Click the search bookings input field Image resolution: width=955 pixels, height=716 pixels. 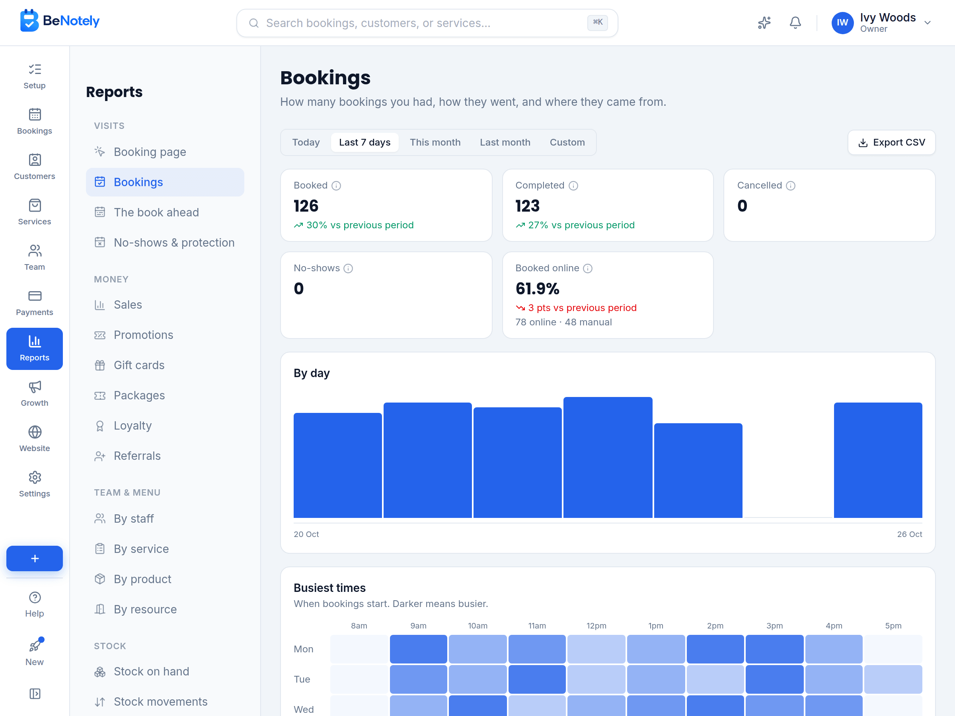pos(427,23)
